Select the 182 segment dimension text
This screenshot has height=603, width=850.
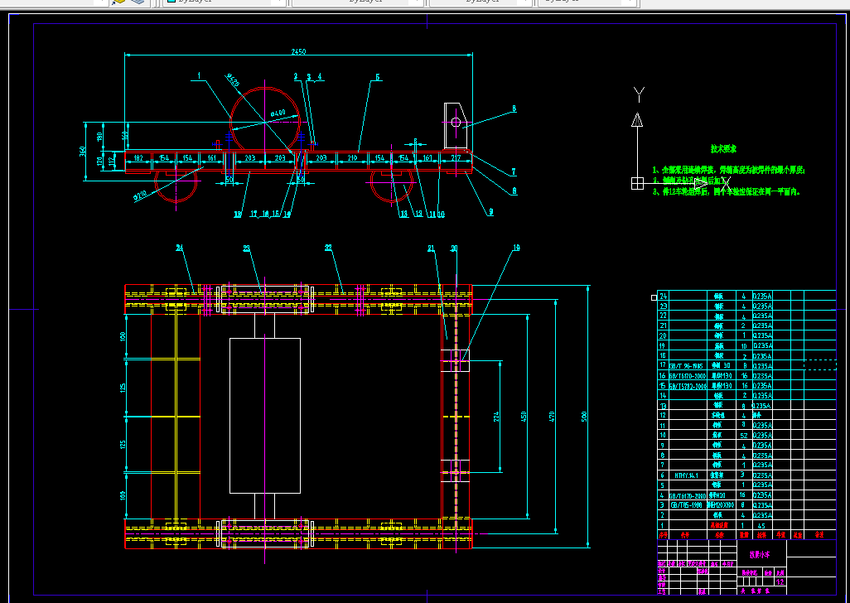coord(138,158)
